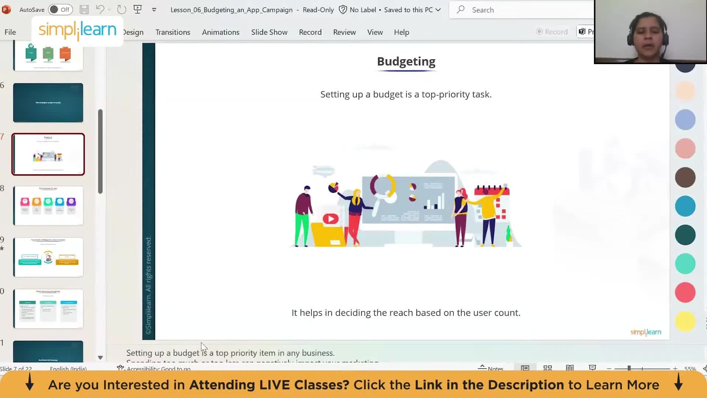The width and height of the screenshot is (707, 398).
Task: Switch to Normal view icon
Action: [525, 368]
